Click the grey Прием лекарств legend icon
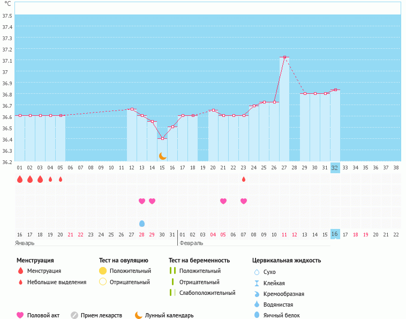The height and width of the screenshot is (319, 406). click(x=74, y=315)
